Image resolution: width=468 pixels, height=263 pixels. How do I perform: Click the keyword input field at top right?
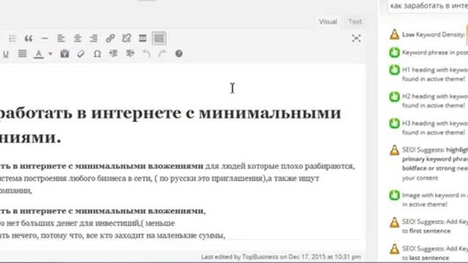point(428,6)
